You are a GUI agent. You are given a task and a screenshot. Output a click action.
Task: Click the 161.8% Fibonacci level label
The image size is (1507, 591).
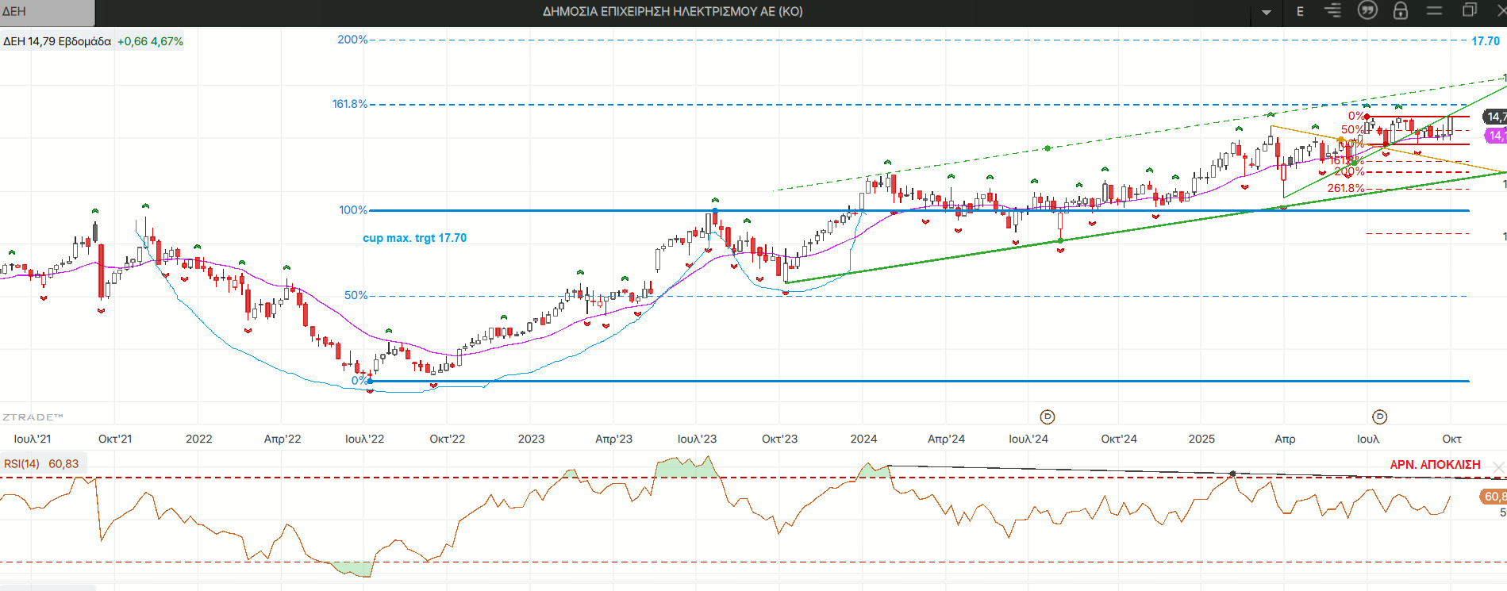coord(349,104)
